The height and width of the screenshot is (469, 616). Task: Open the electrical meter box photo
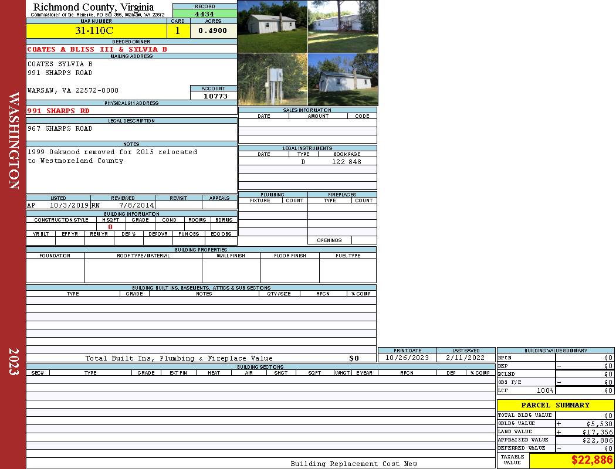(272, 80)
